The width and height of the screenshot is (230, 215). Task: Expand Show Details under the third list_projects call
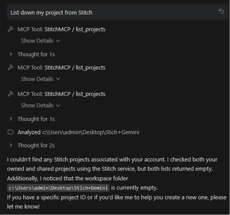click(40, 106)
